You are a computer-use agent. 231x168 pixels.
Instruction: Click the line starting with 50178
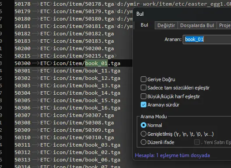point(123,4)
